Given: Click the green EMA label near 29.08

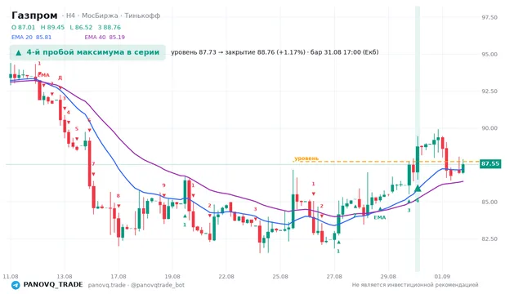Looking at the screenshot, I should 379,218.
